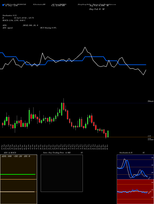This screenshot has width=154, height=204.
Task: Click the 'BUY Slowing @ 0%' signal text
Action: [48, 28]
